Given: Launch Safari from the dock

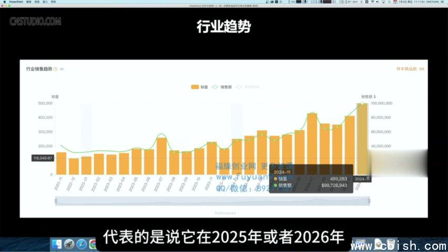Looking at the screenshot, I should pyautogui.click(x=82, y=244).
